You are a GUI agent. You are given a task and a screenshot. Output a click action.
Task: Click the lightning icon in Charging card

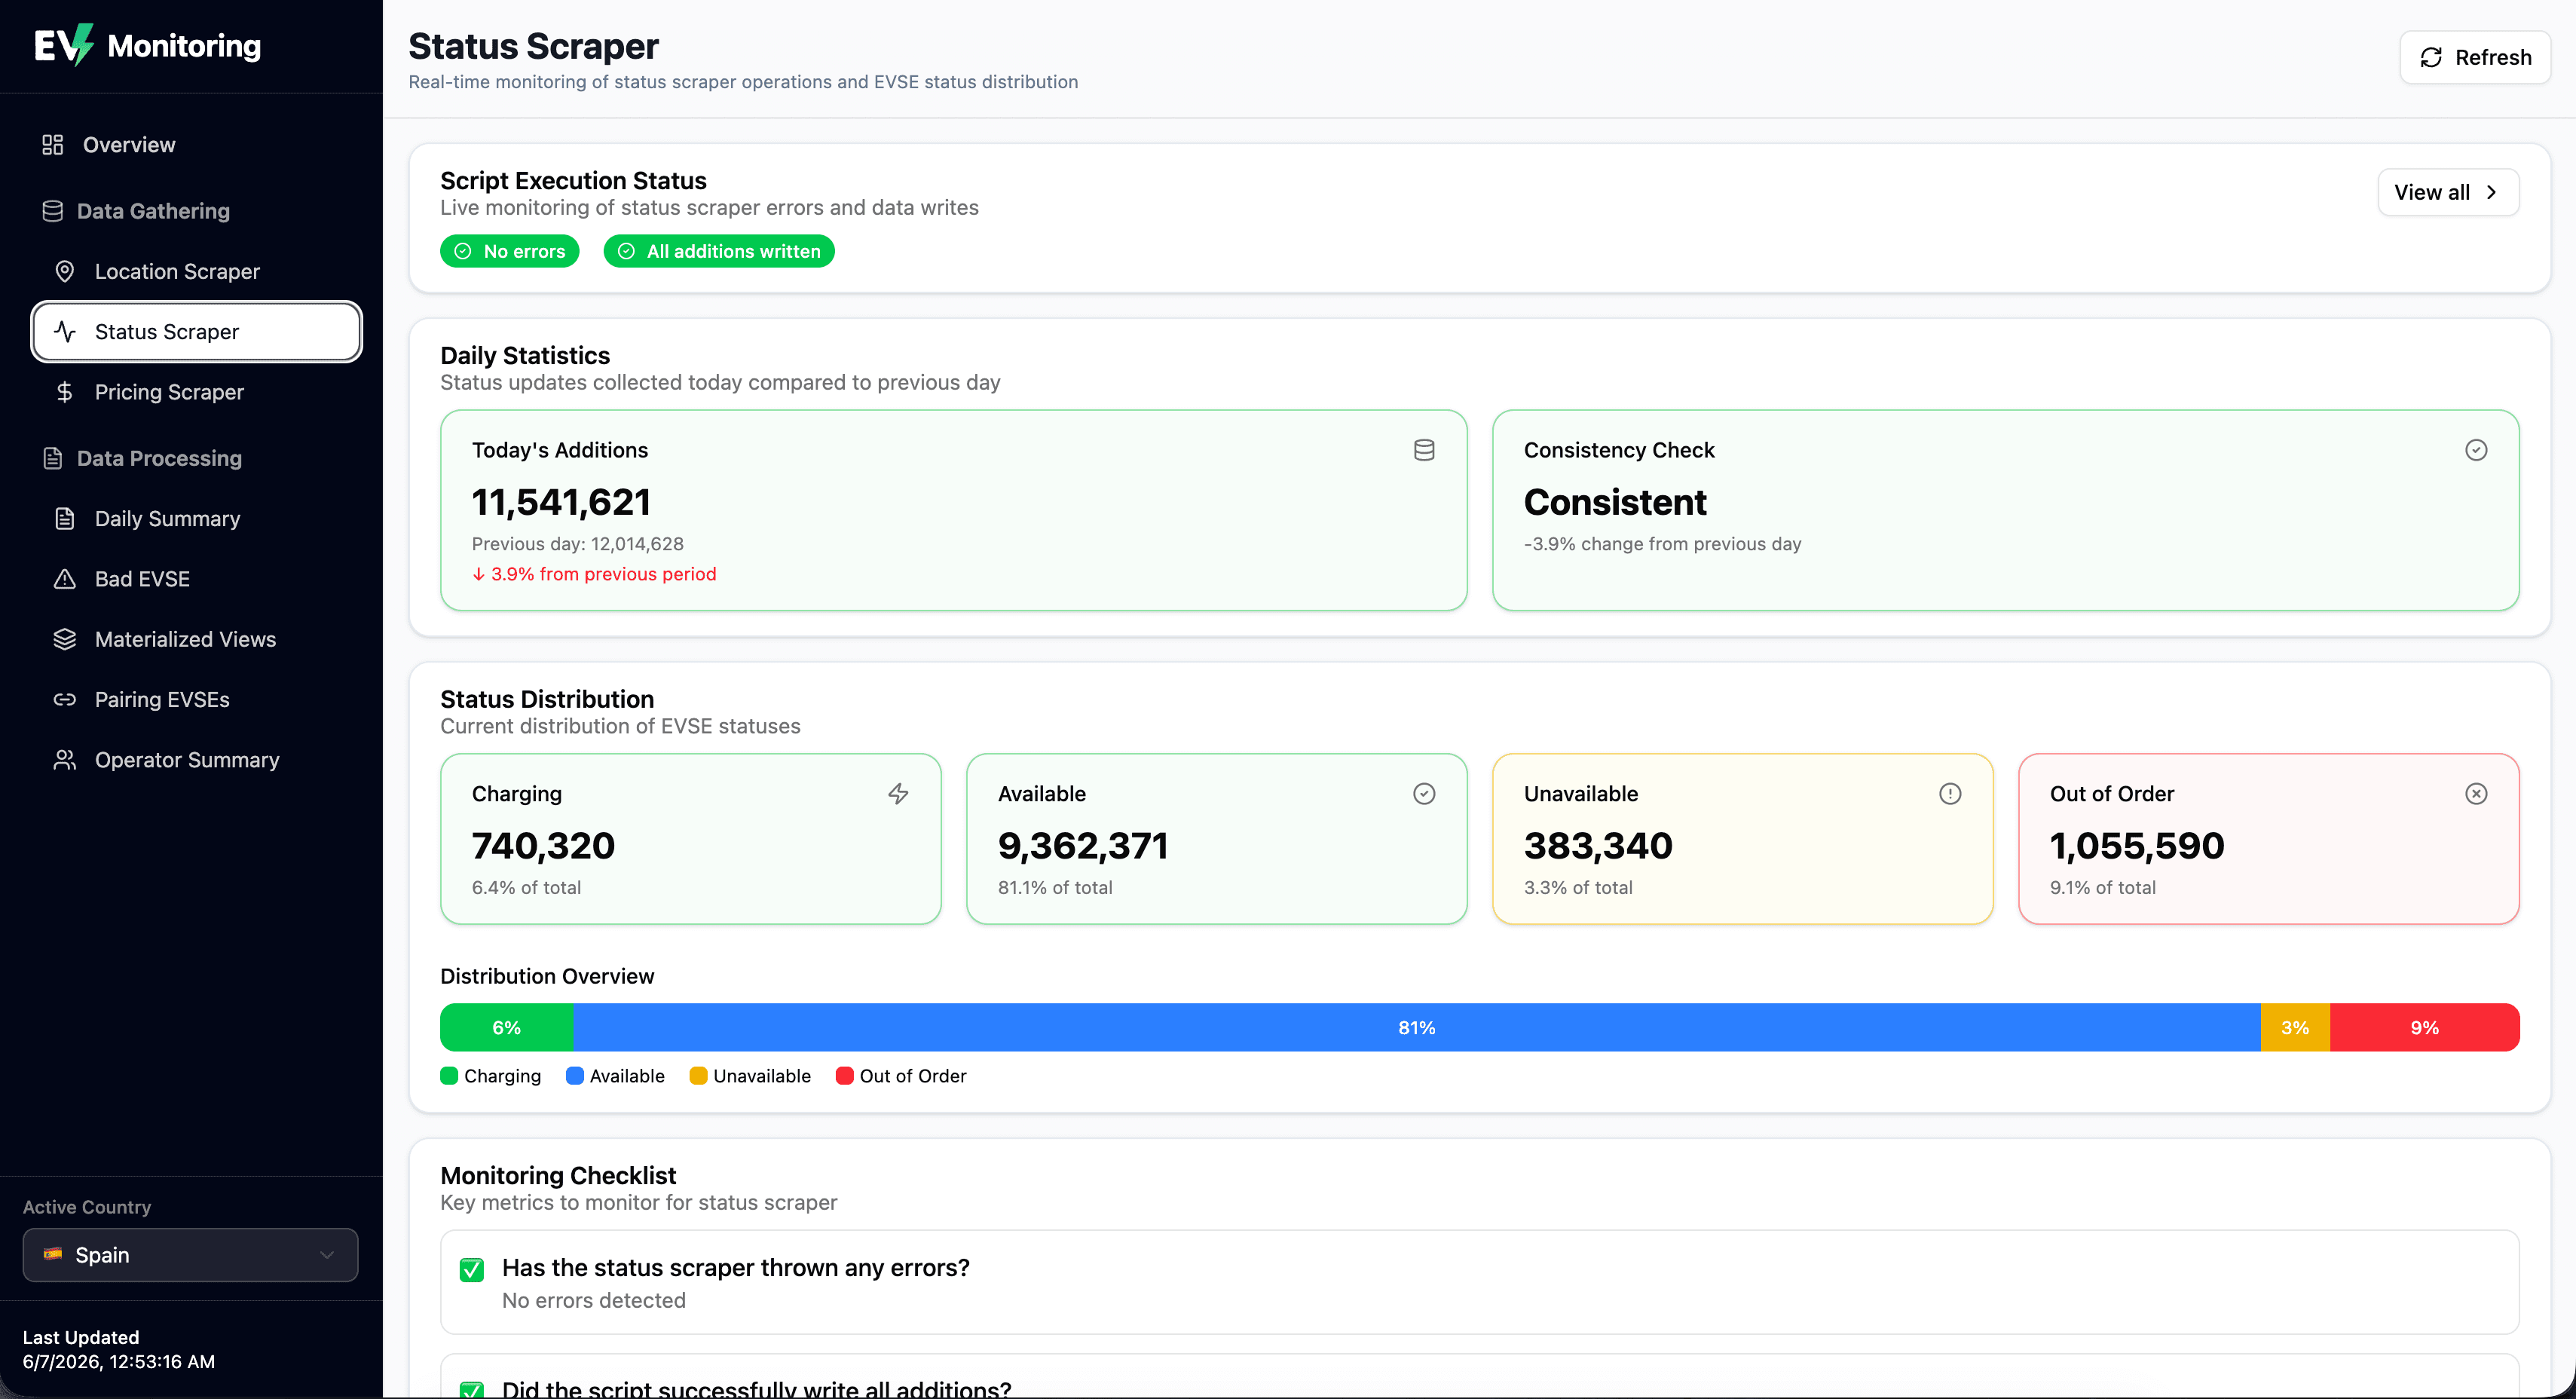[x=898, y=793]
